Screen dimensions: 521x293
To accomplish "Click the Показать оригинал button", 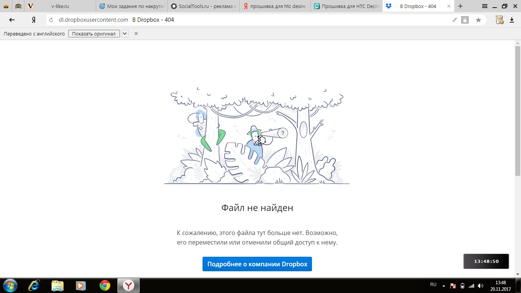I will point(94,34).
